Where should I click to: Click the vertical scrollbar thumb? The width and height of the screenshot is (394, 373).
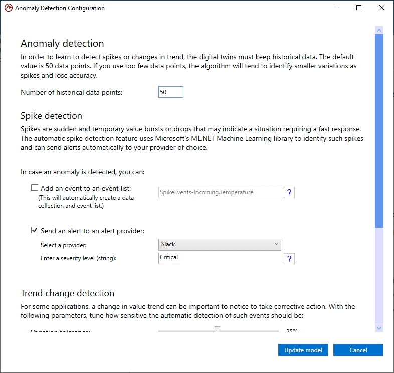coord(379,131)
